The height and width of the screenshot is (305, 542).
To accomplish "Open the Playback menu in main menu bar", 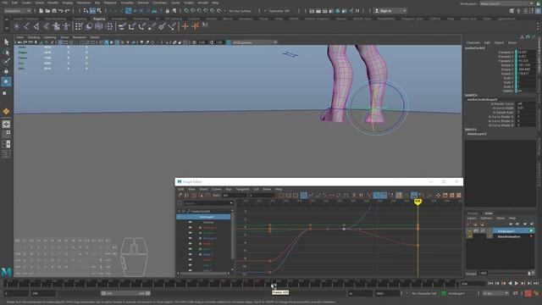I will (x=110, y=3).
